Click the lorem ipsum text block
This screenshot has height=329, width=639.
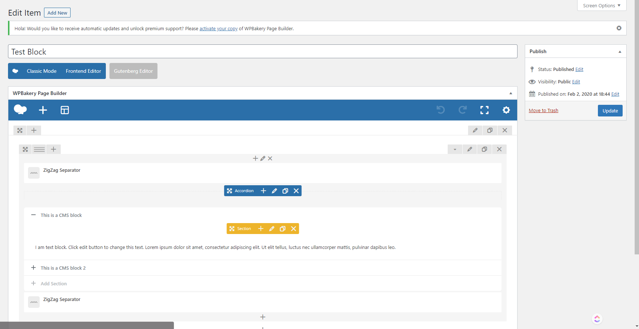point(215,247)
